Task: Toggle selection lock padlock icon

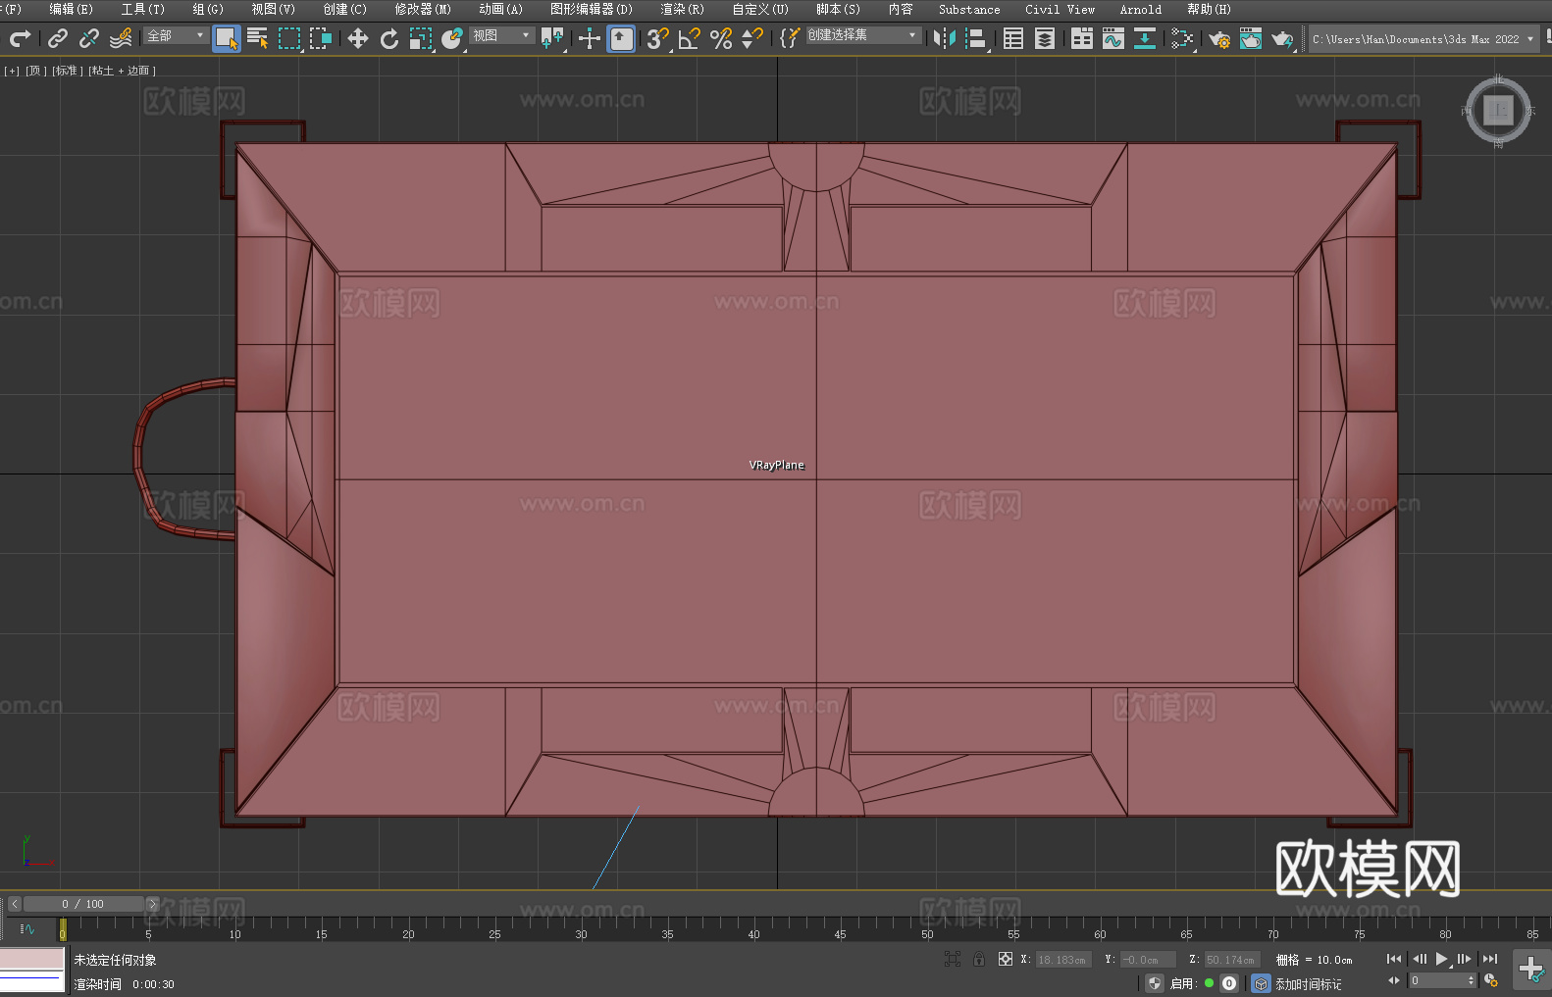Action: 979,959
